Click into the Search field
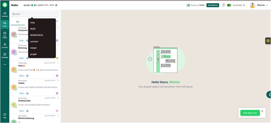The height and width of the screenshot is (123, 271). tap(35, 14)
